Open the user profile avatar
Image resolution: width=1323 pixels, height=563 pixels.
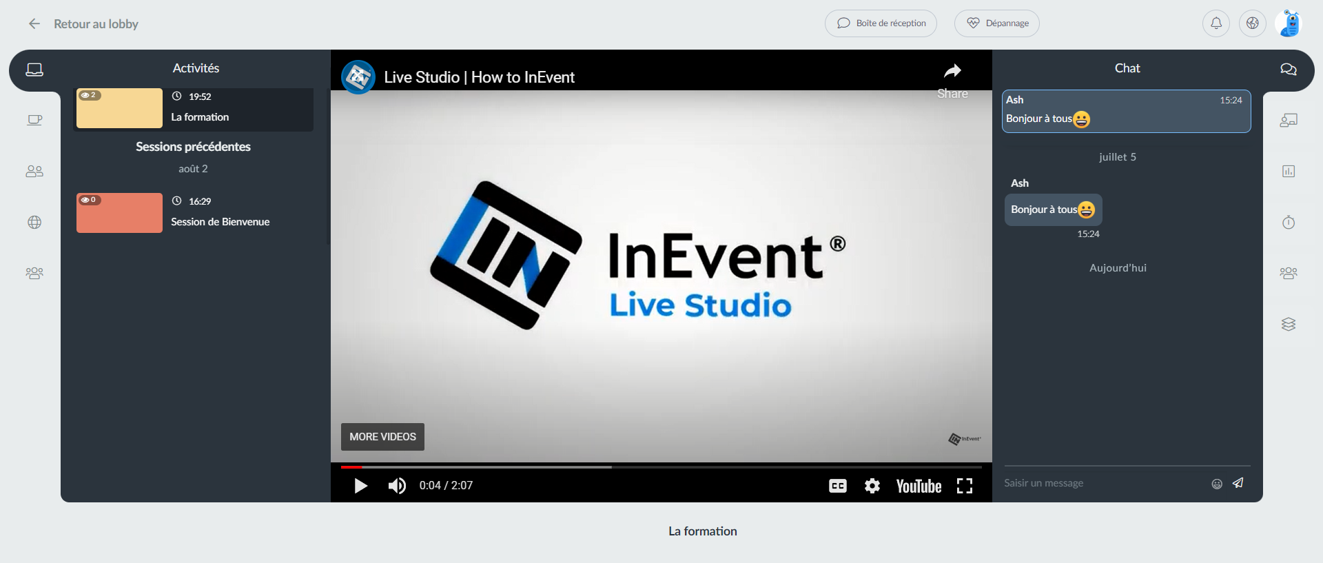[1289, 23]
